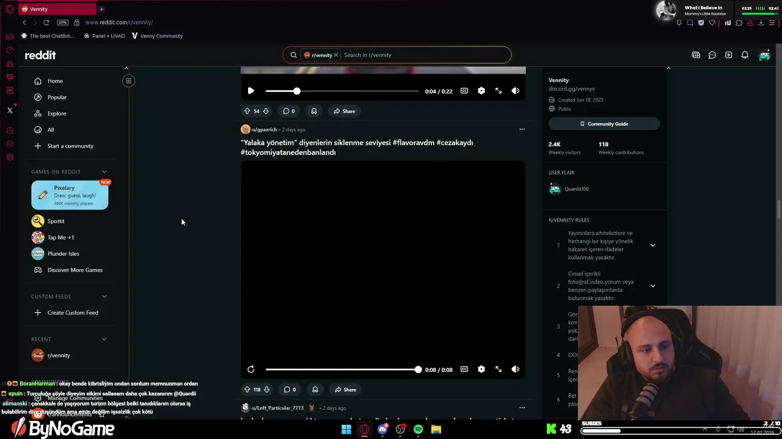
Task: Mute the 0:08 video player volume
Action: coord(516,369)
